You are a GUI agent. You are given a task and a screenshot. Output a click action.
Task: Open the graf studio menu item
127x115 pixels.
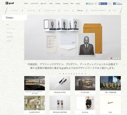[35, 3]
